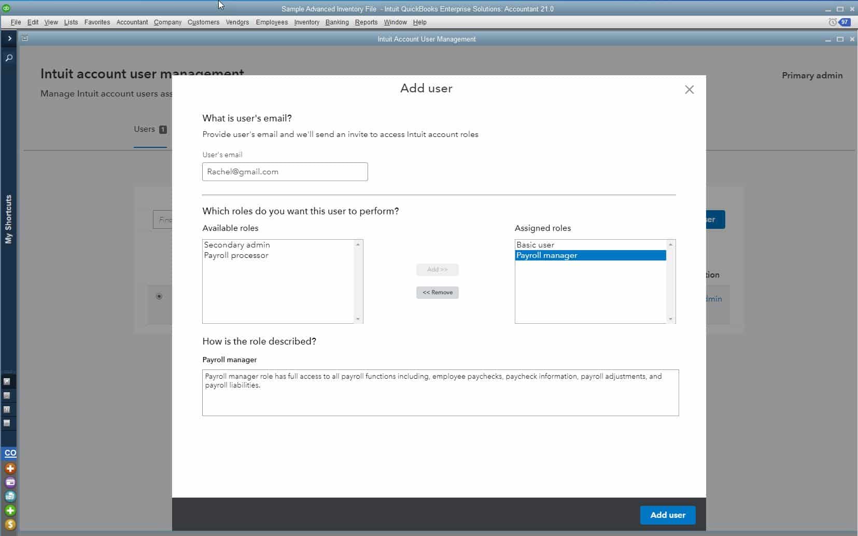Click the partially hidden find user field
The height and width of the screenshot is (536, 858).
pyautogui.click(x=163, y=220)
